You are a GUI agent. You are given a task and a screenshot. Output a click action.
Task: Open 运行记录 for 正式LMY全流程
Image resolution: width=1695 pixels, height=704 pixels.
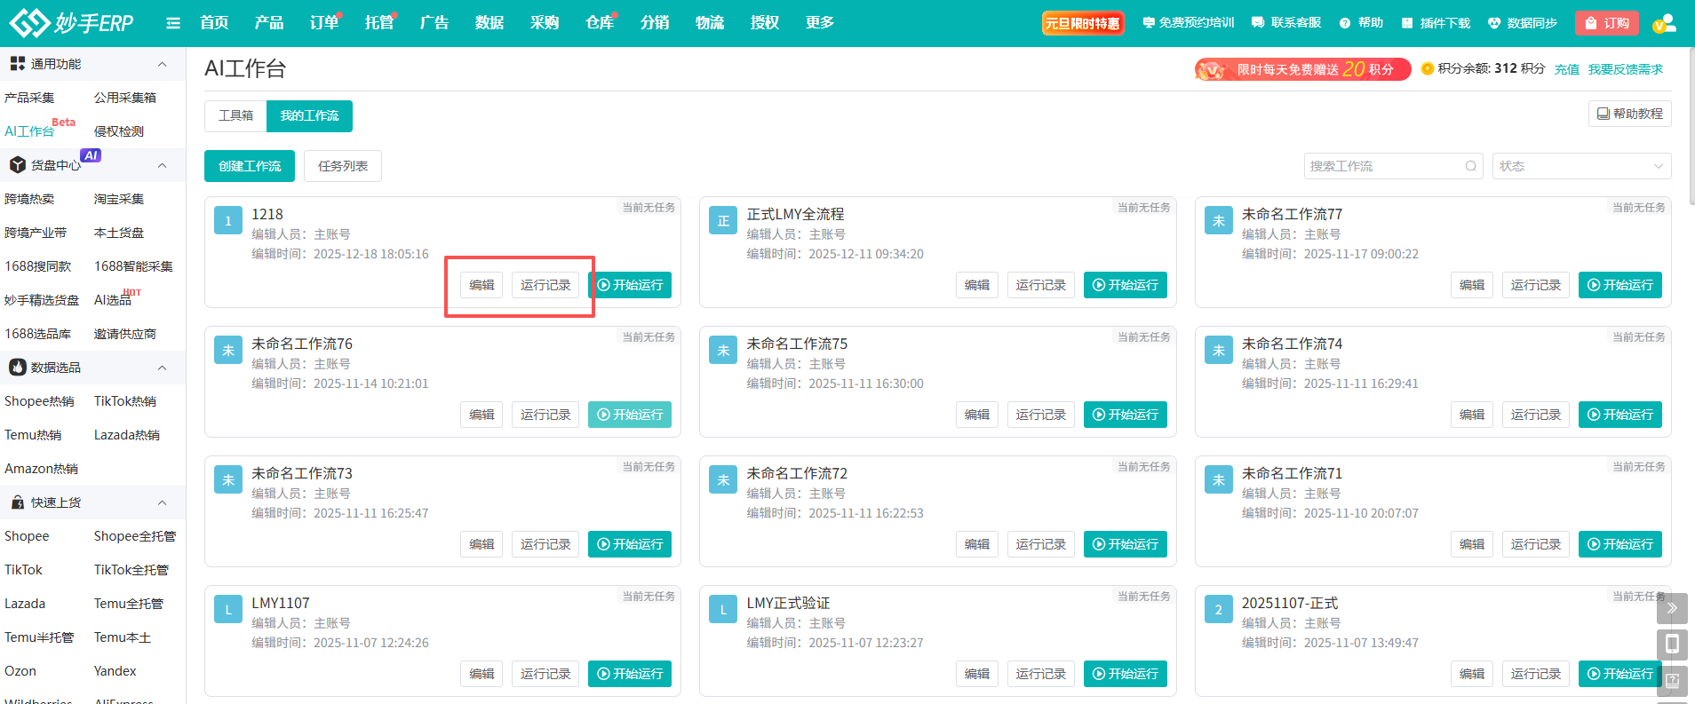(x=1041, y=285)
